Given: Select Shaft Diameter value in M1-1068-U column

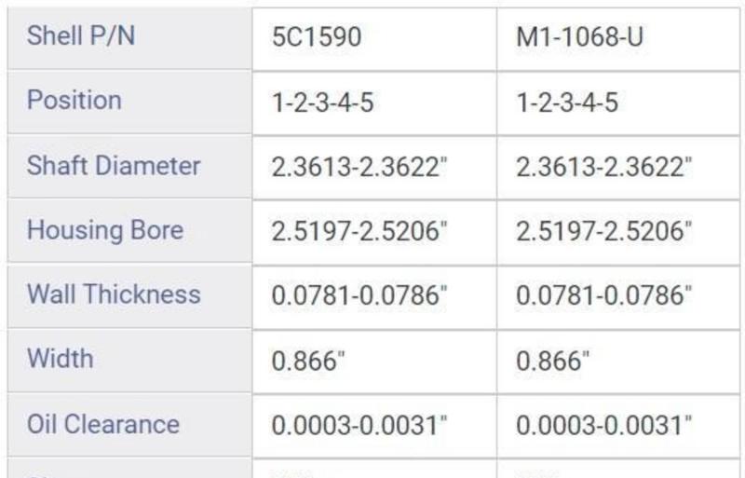Looking at the screenshot, I should pos(603,167).
